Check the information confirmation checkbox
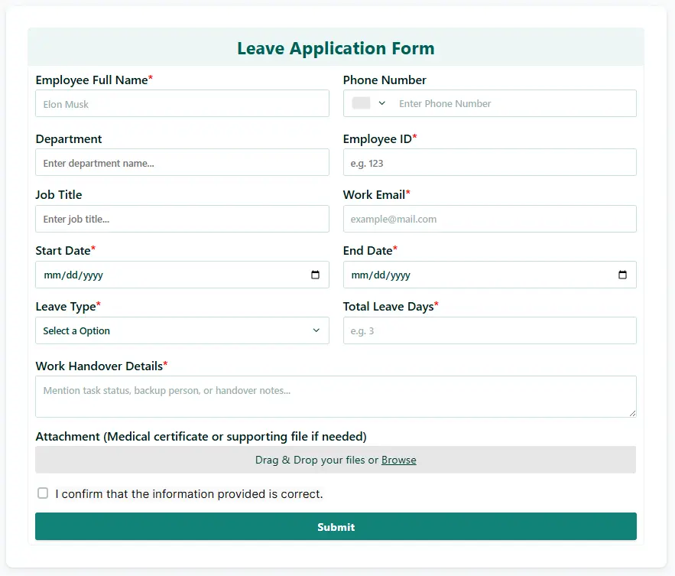The height and width of the screenshot is (576, 675). click(43, 493)
